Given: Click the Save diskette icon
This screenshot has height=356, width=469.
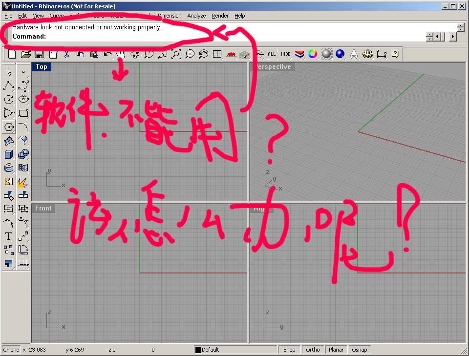Looking at the screenshot, I should click(x=39, y=54).
